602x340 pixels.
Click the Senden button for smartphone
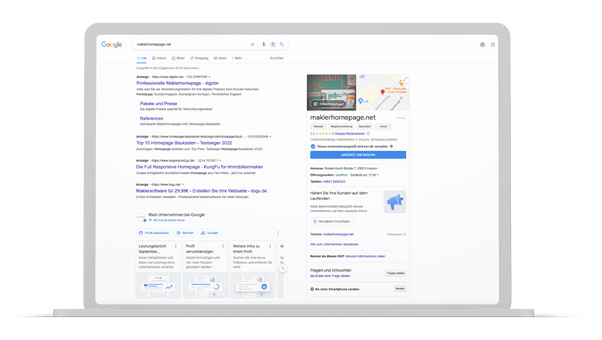400,289
